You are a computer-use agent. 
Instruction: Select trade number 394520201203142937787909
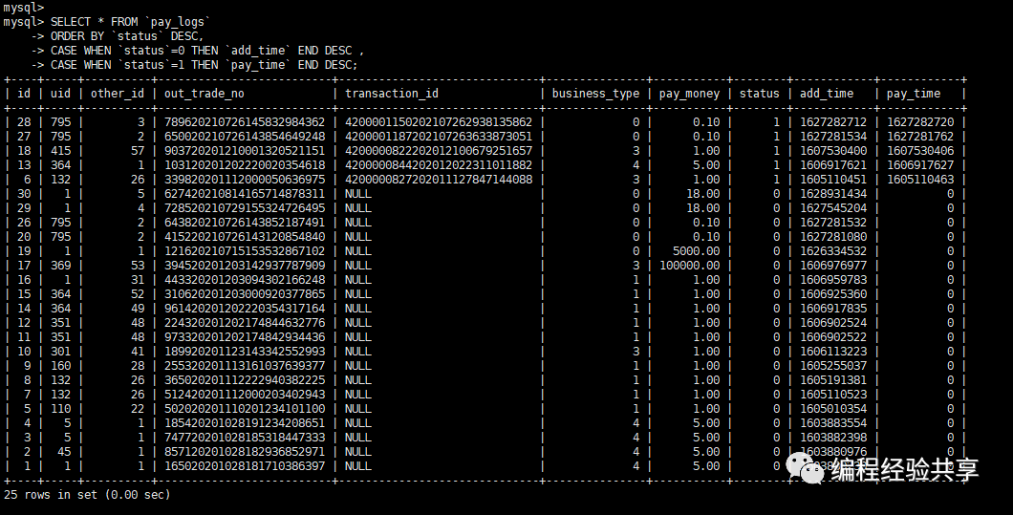245,266
